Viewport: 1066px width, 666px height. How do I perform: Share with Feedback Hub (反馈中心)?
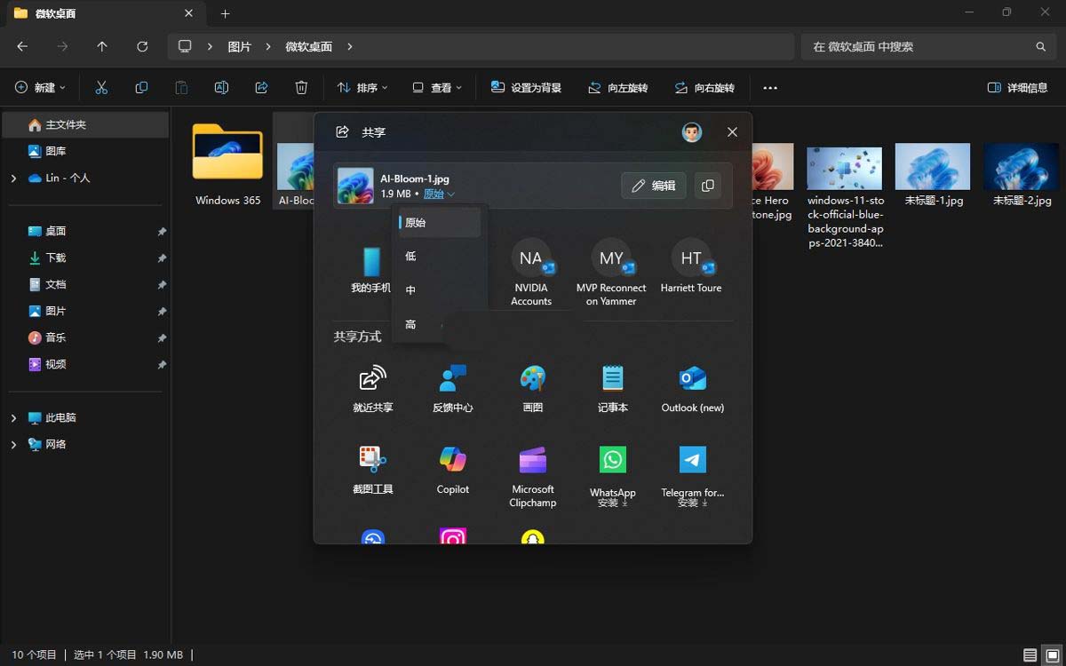pyautogui.click(x=453, y=389)
